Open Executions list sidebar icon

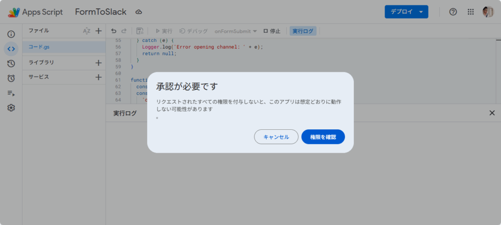(x=11, y=93)
